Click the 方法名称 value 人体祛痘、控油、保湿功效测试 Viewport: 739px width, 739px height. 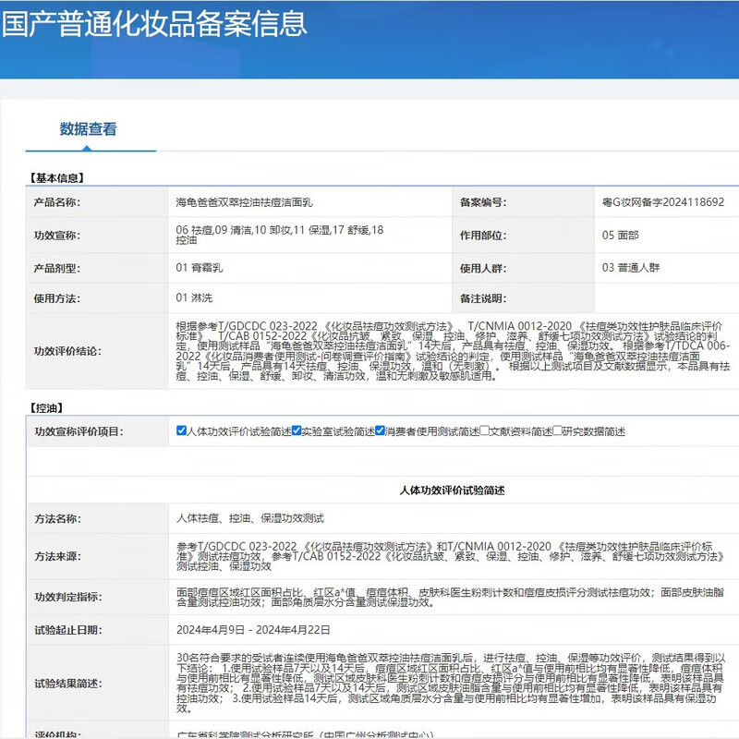tap(249, 519)
